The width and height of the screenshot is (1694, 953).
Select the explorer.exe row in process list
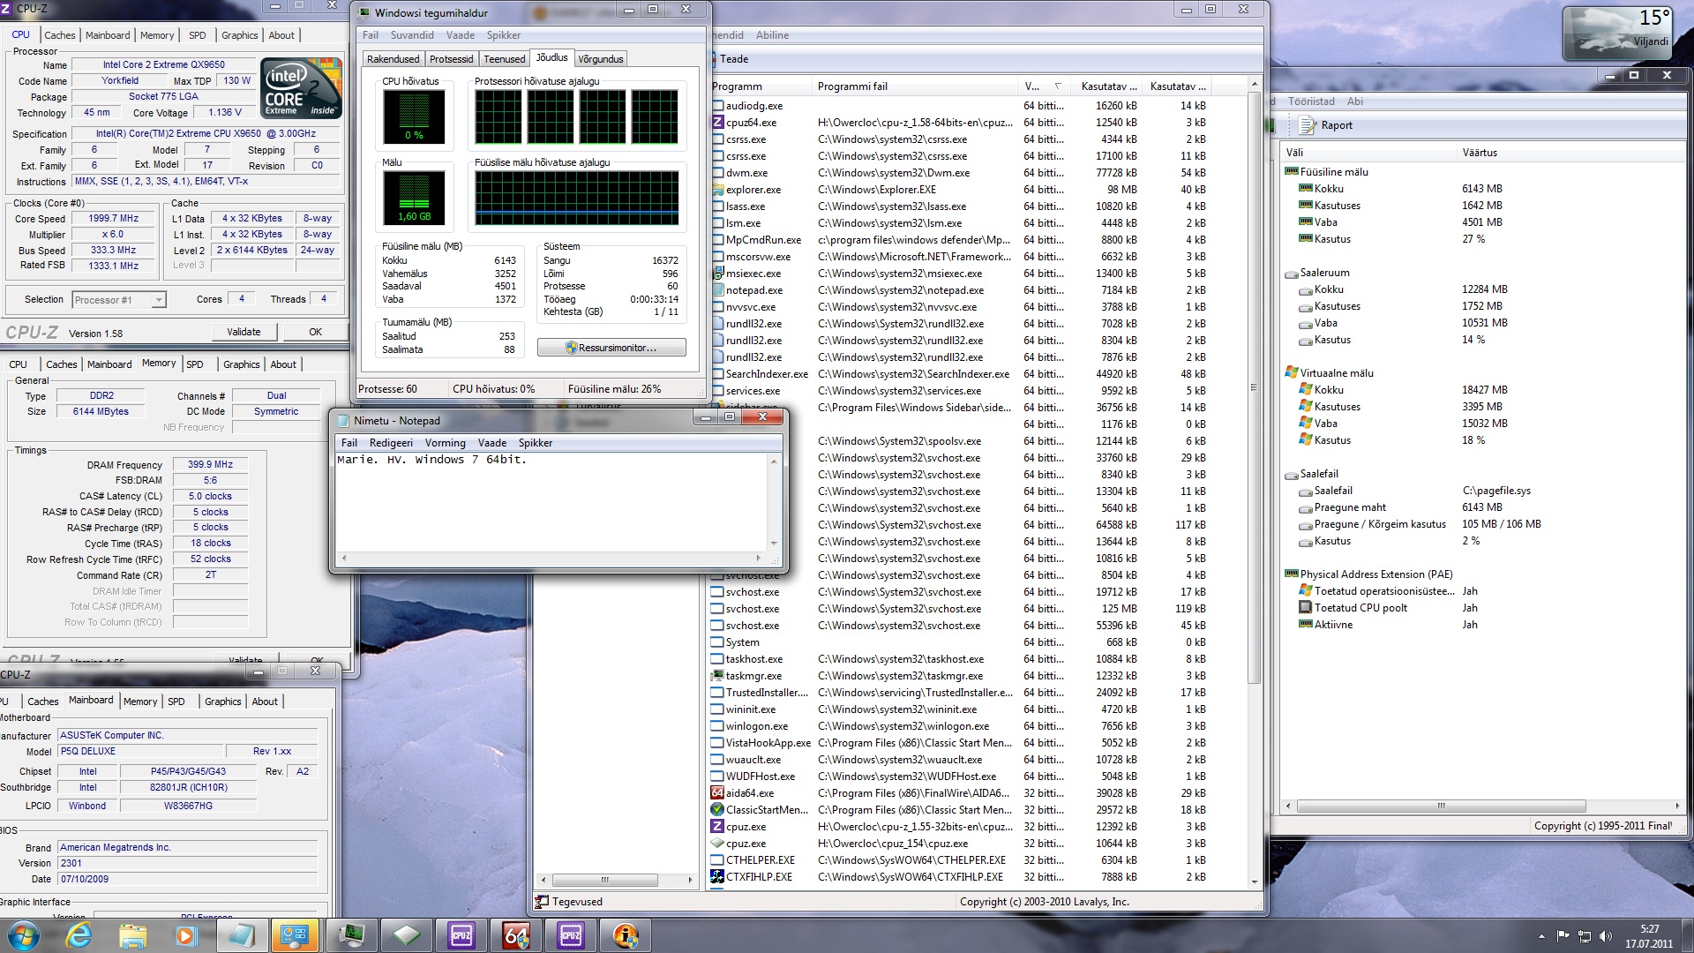click(960, 190)
